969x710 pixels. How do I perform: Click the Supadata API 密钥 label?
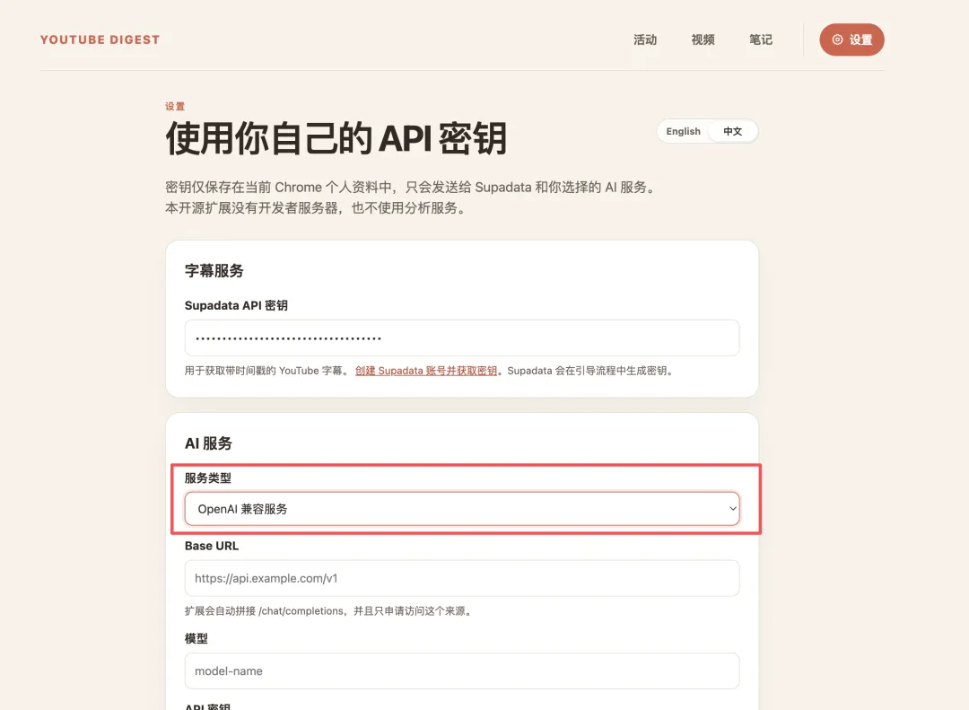point(236,305)
